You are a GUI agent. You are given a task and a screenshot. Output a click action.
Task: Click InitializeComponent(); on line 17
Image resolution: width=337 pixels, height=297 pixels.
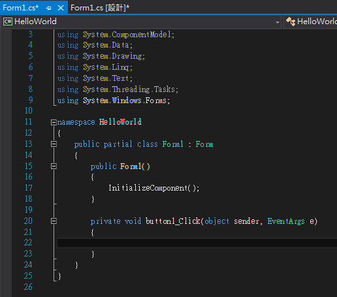coord(153,188)
